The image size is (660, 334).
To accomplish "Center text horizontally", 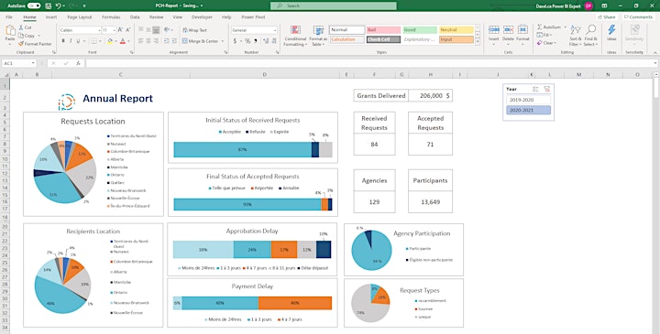I will [x=148, y=41].
